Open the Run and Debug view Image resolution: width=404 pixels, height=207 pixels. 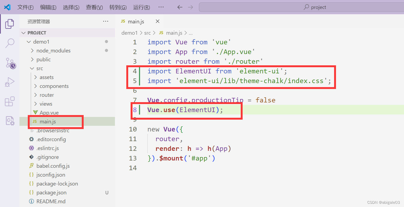10,82
